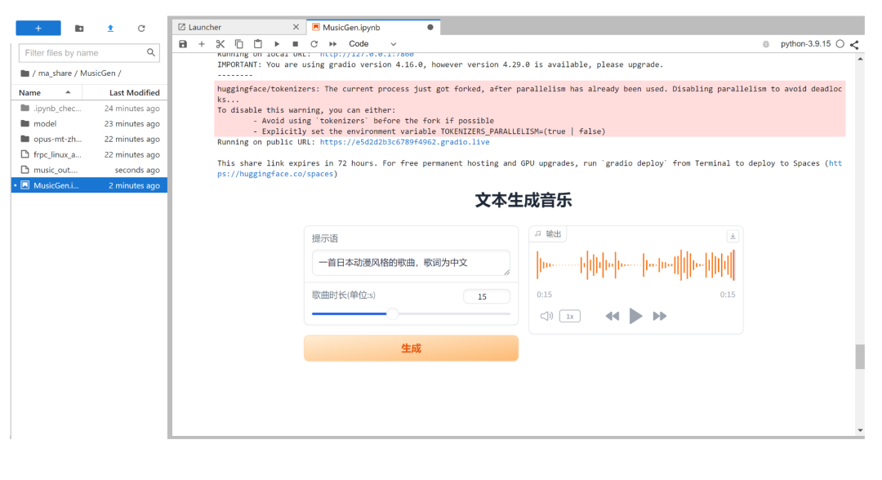Select the opus-mt-zh... folder

coord(90,139)
